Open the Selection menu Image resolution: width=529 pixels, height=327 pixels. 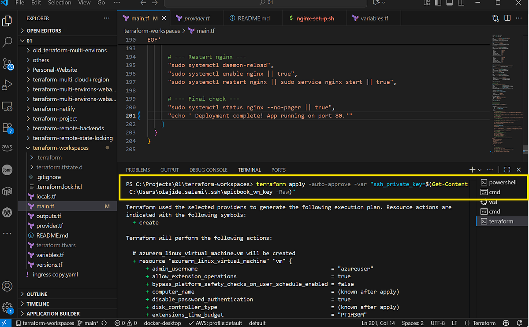click(60, 3)
